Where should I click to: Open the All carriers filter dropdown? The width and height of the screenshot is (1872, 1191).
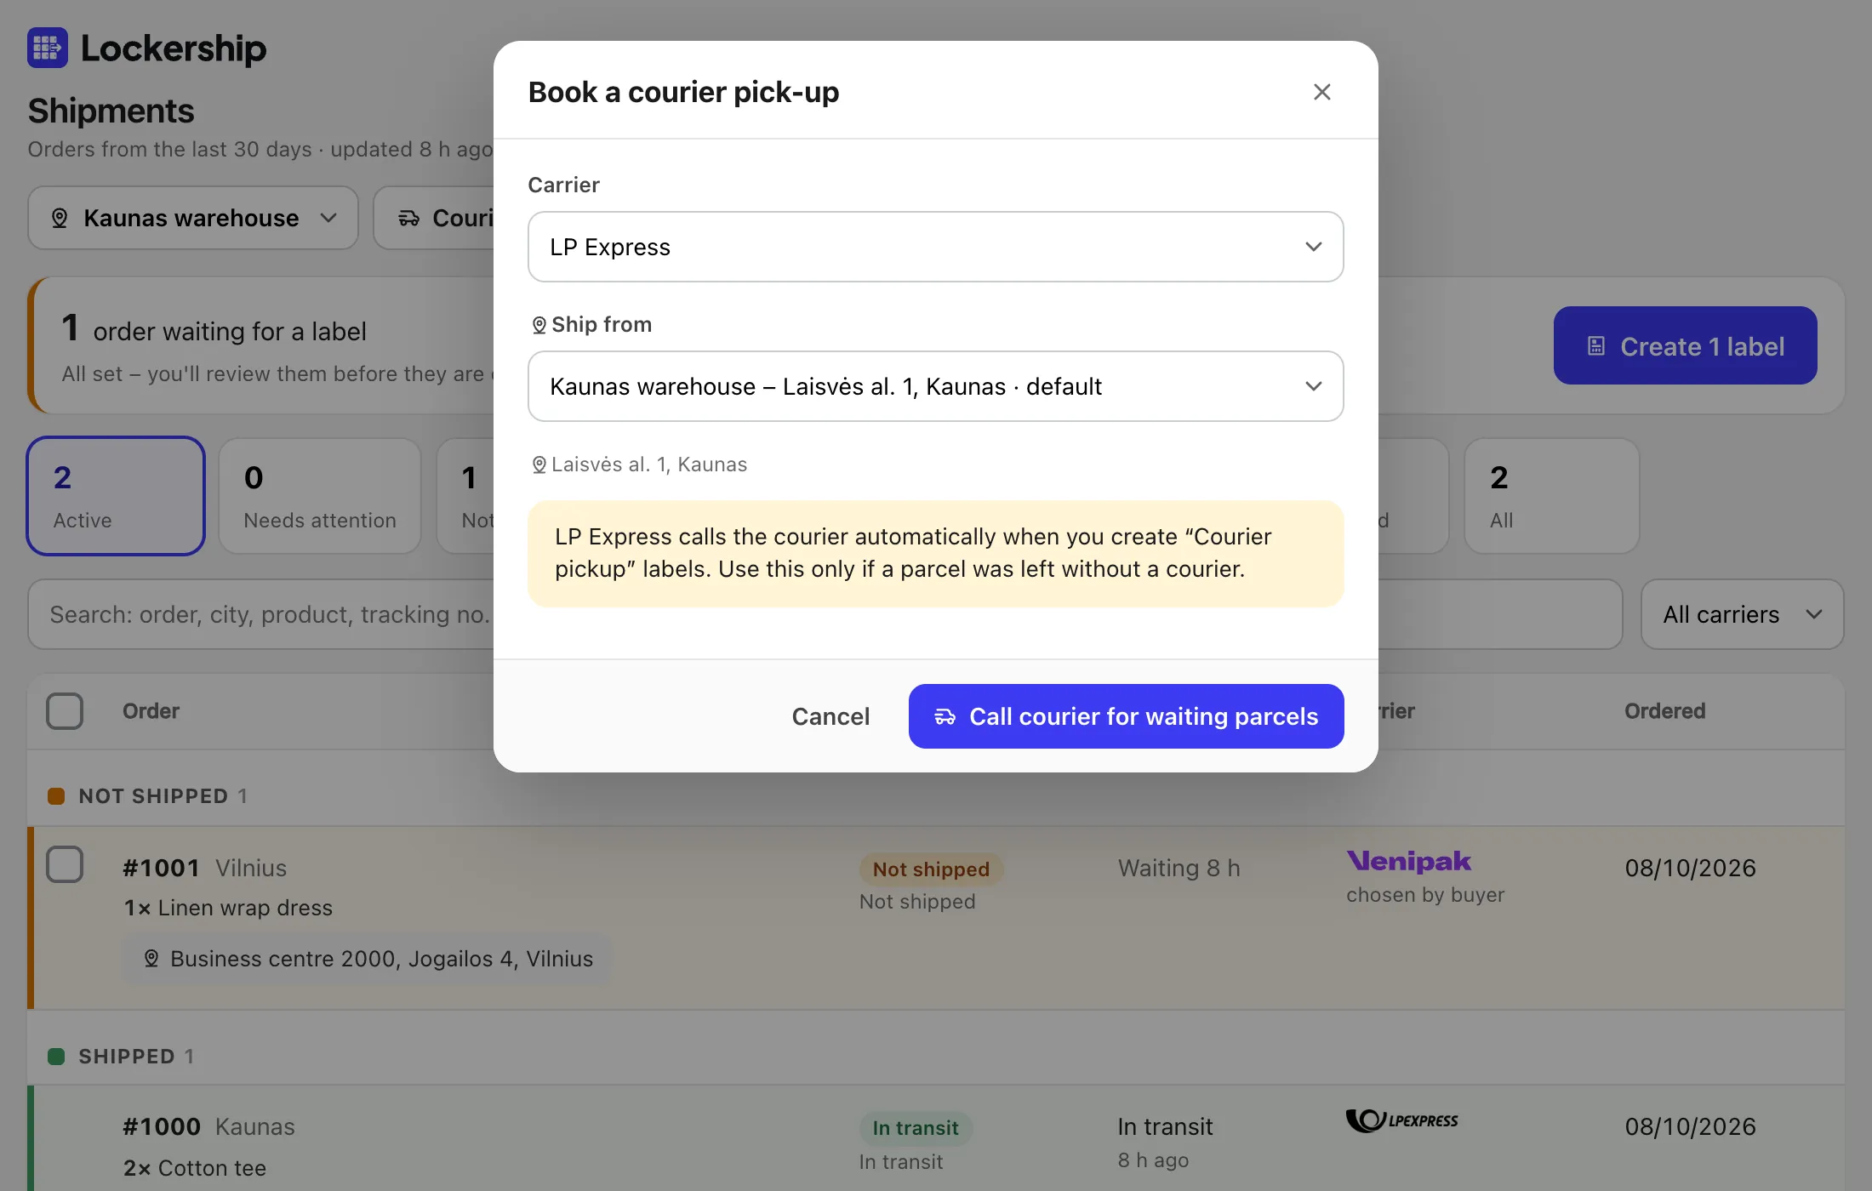tap(1742, 614)
